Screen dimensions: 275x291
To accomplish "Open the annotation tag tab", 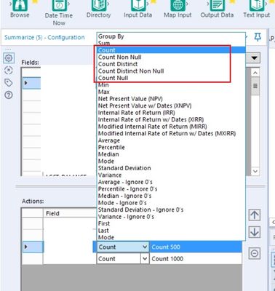I will [9, 83].
